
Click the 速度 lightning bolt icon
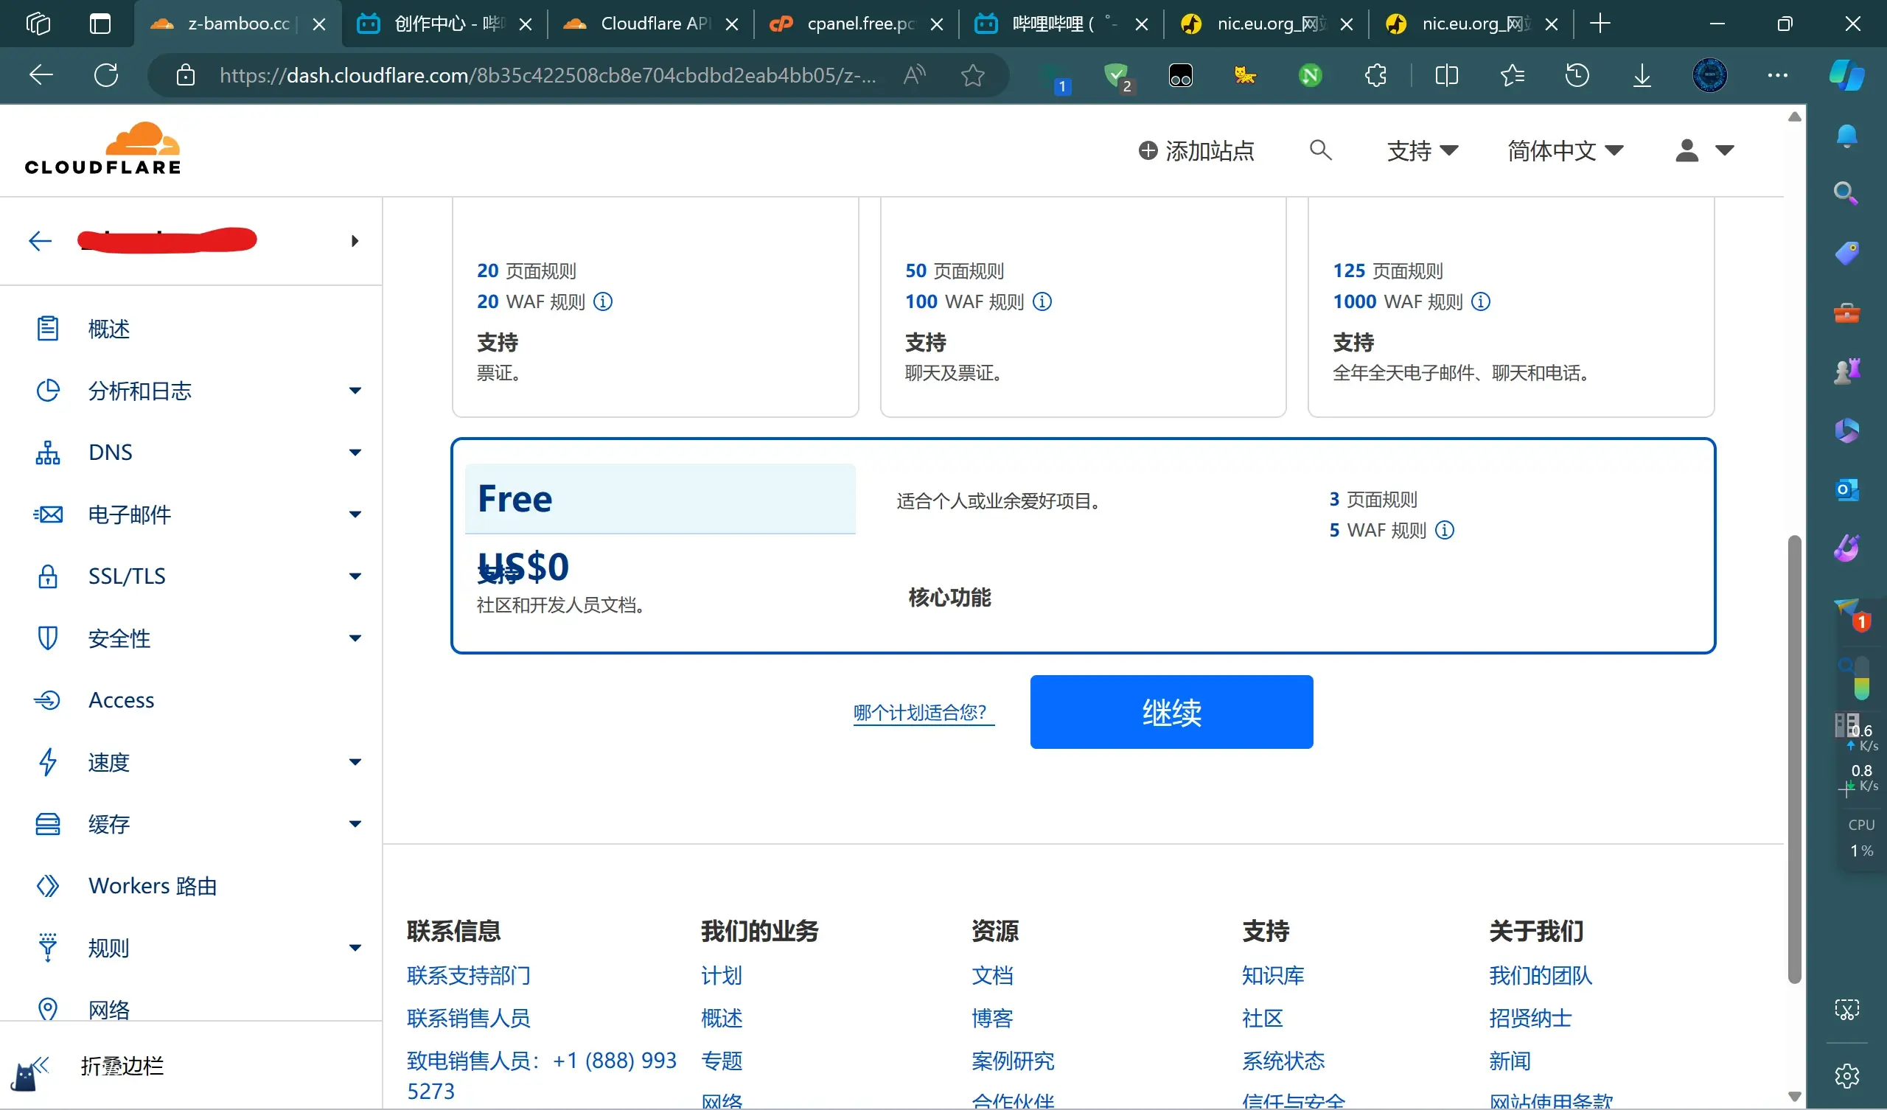[x=48, y=762]
